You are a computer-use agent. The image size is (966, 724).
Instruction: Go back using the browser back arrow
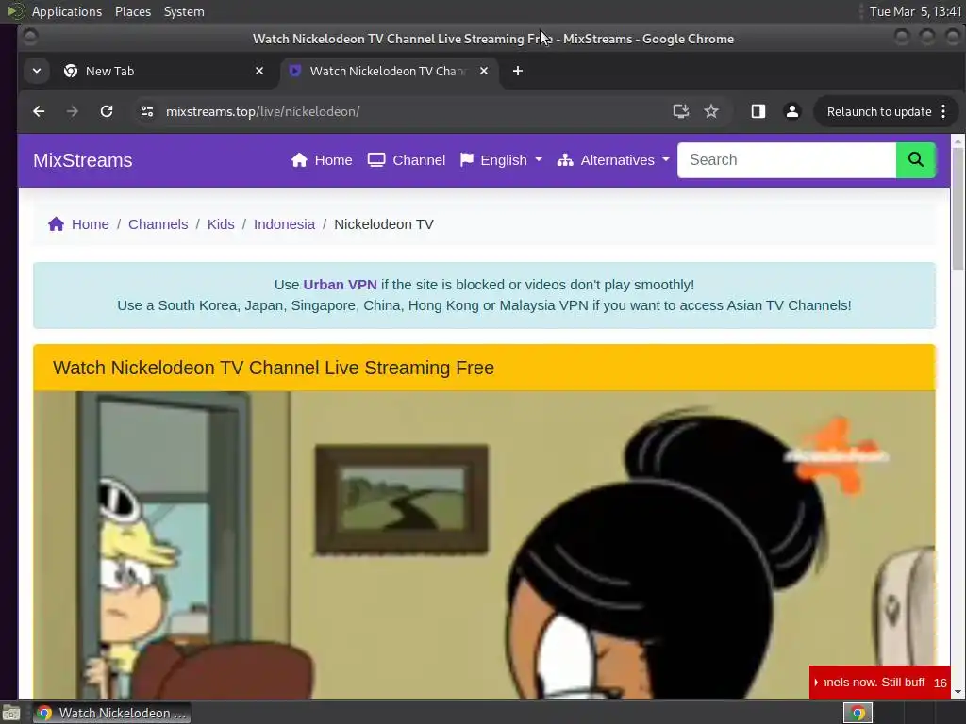[x=39, y=111]
